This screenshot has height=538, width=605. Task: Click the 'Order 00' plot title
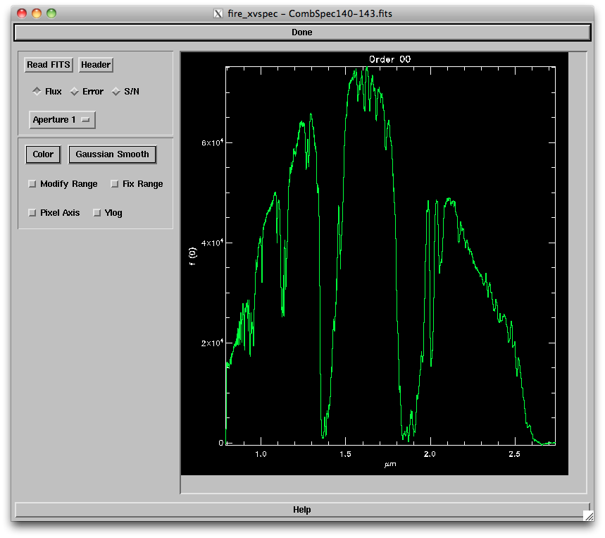(389, 59)
